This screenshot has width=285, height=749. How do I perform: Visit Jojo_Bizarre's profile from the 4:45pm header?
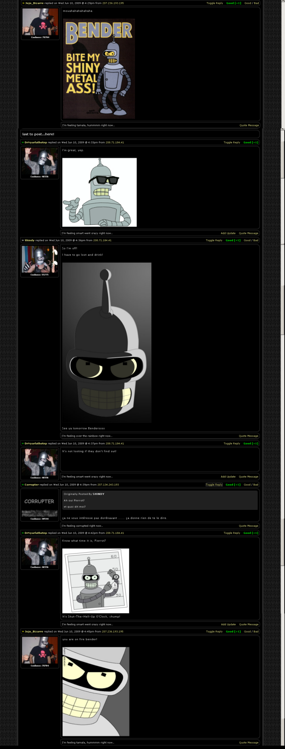point(34,632)
